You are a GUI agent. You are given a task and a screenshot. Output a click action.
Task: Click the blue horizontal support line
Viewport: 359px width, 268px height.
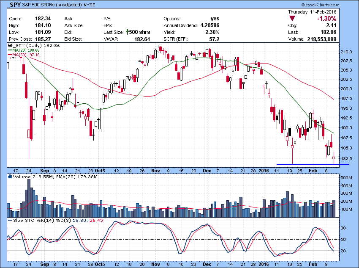click(313, 164)
